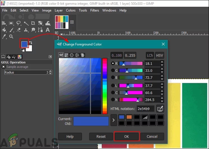Select the R channel radio button

113,63
